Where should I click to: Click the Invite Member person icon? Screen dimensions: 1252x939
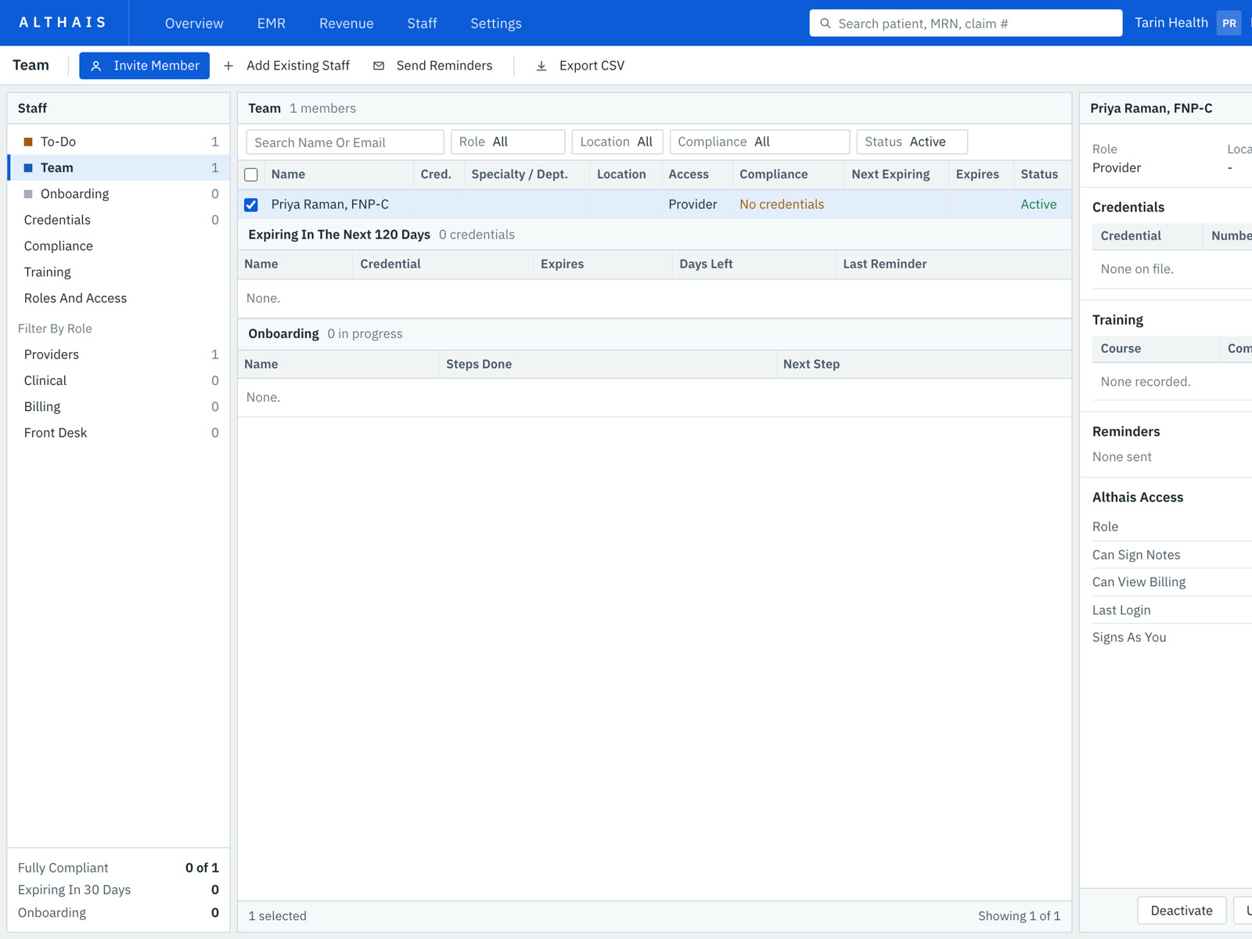tap(96, 67)
